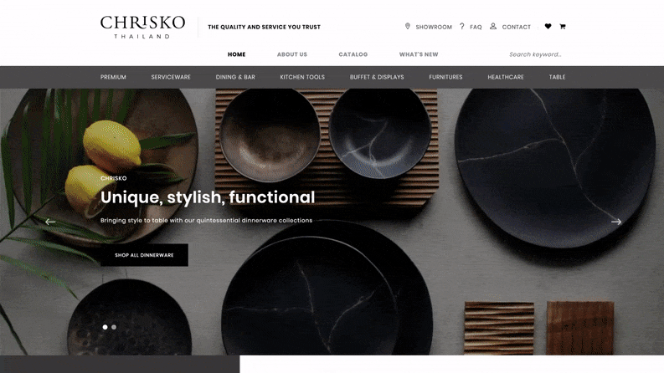This screenshot has height=373, width=664.
Task: Open the Catalog menu item
Action: [x=353, y=54]
